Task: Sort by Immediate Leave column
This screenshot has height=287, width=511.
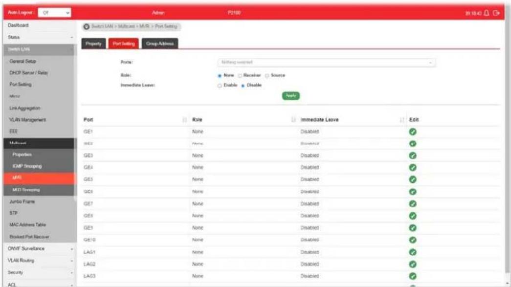Action: [x=402, y=120]
